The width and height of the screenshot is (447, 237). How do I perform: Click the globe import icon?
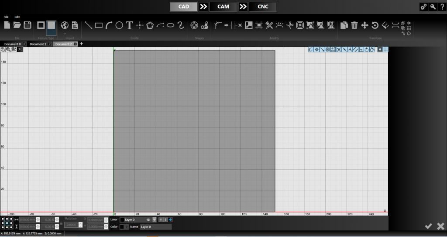(x=65, y=25)
